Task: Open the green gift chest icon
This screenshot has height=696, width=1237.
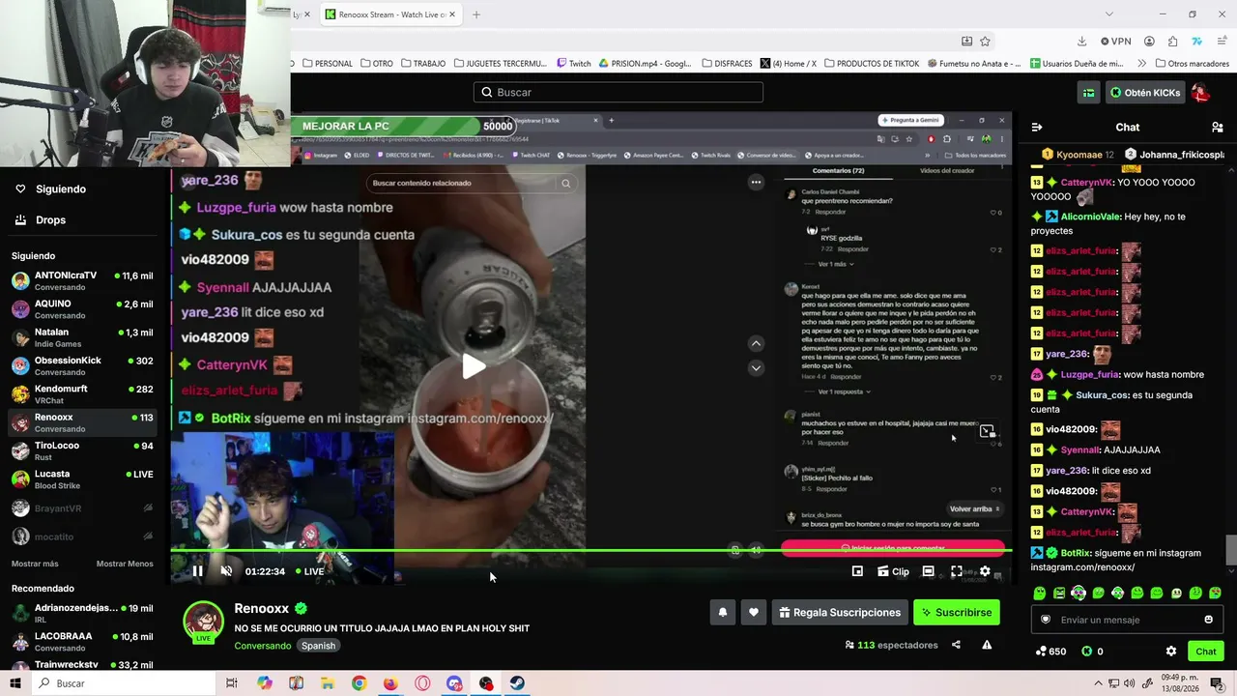Action: click(1089, 93)
